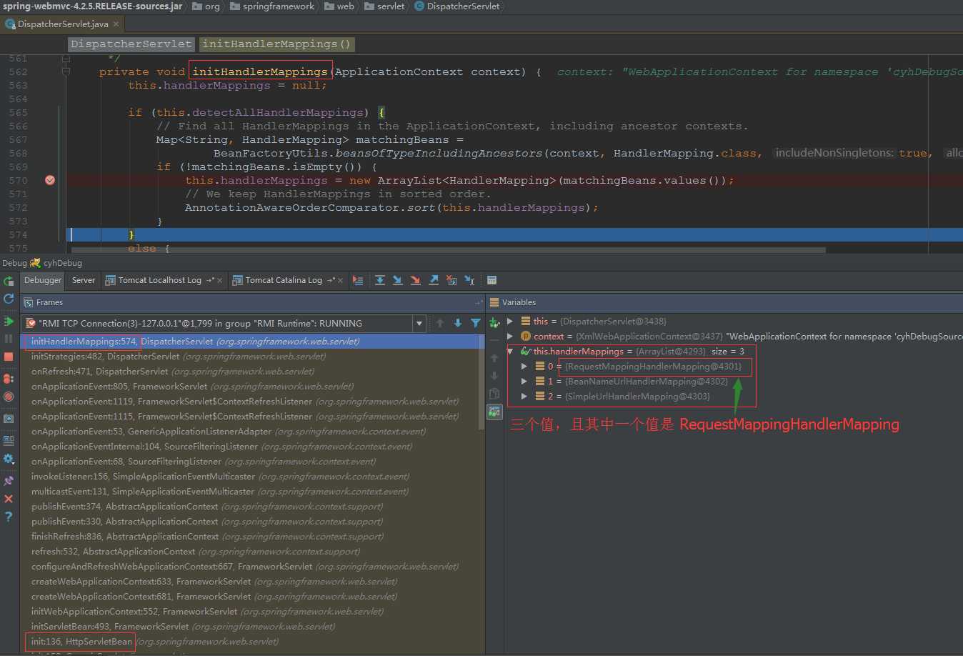The height and width of the screenshot is (656, 963).
Task: Collapse this.handlerMappings watch node
Action: tap(510, 351)
